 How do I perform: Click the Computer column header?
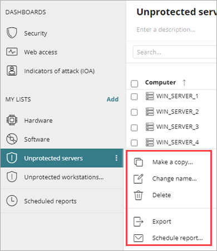point(160,82)
